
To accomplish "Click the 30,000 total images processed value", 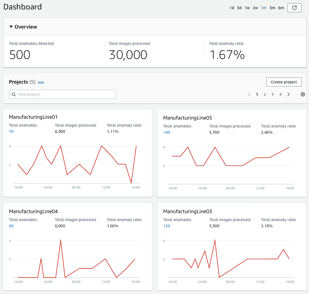I will point(128,55).
